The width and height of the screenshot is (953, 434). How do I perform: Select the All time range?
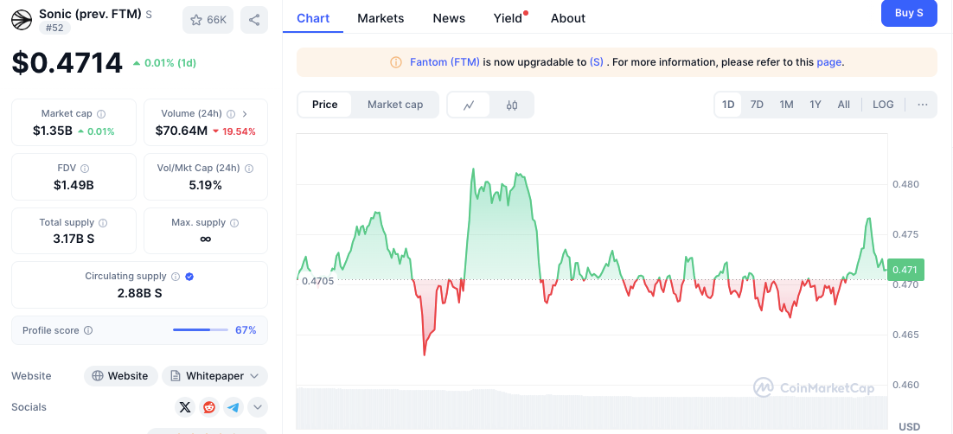(843, 105)
